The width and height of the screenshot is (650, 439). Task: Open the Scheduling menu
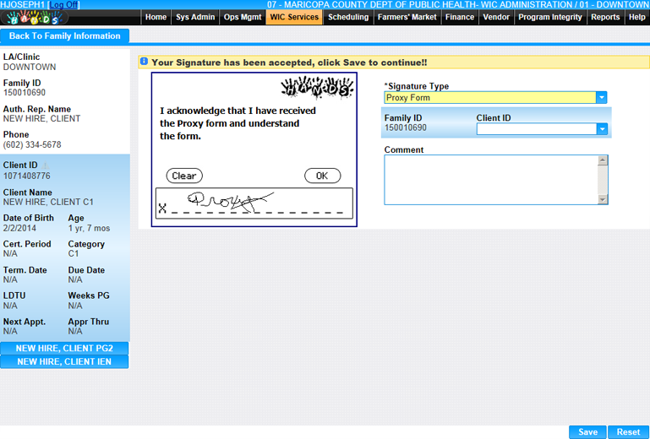pyautogui.click(x=348, y=17)
